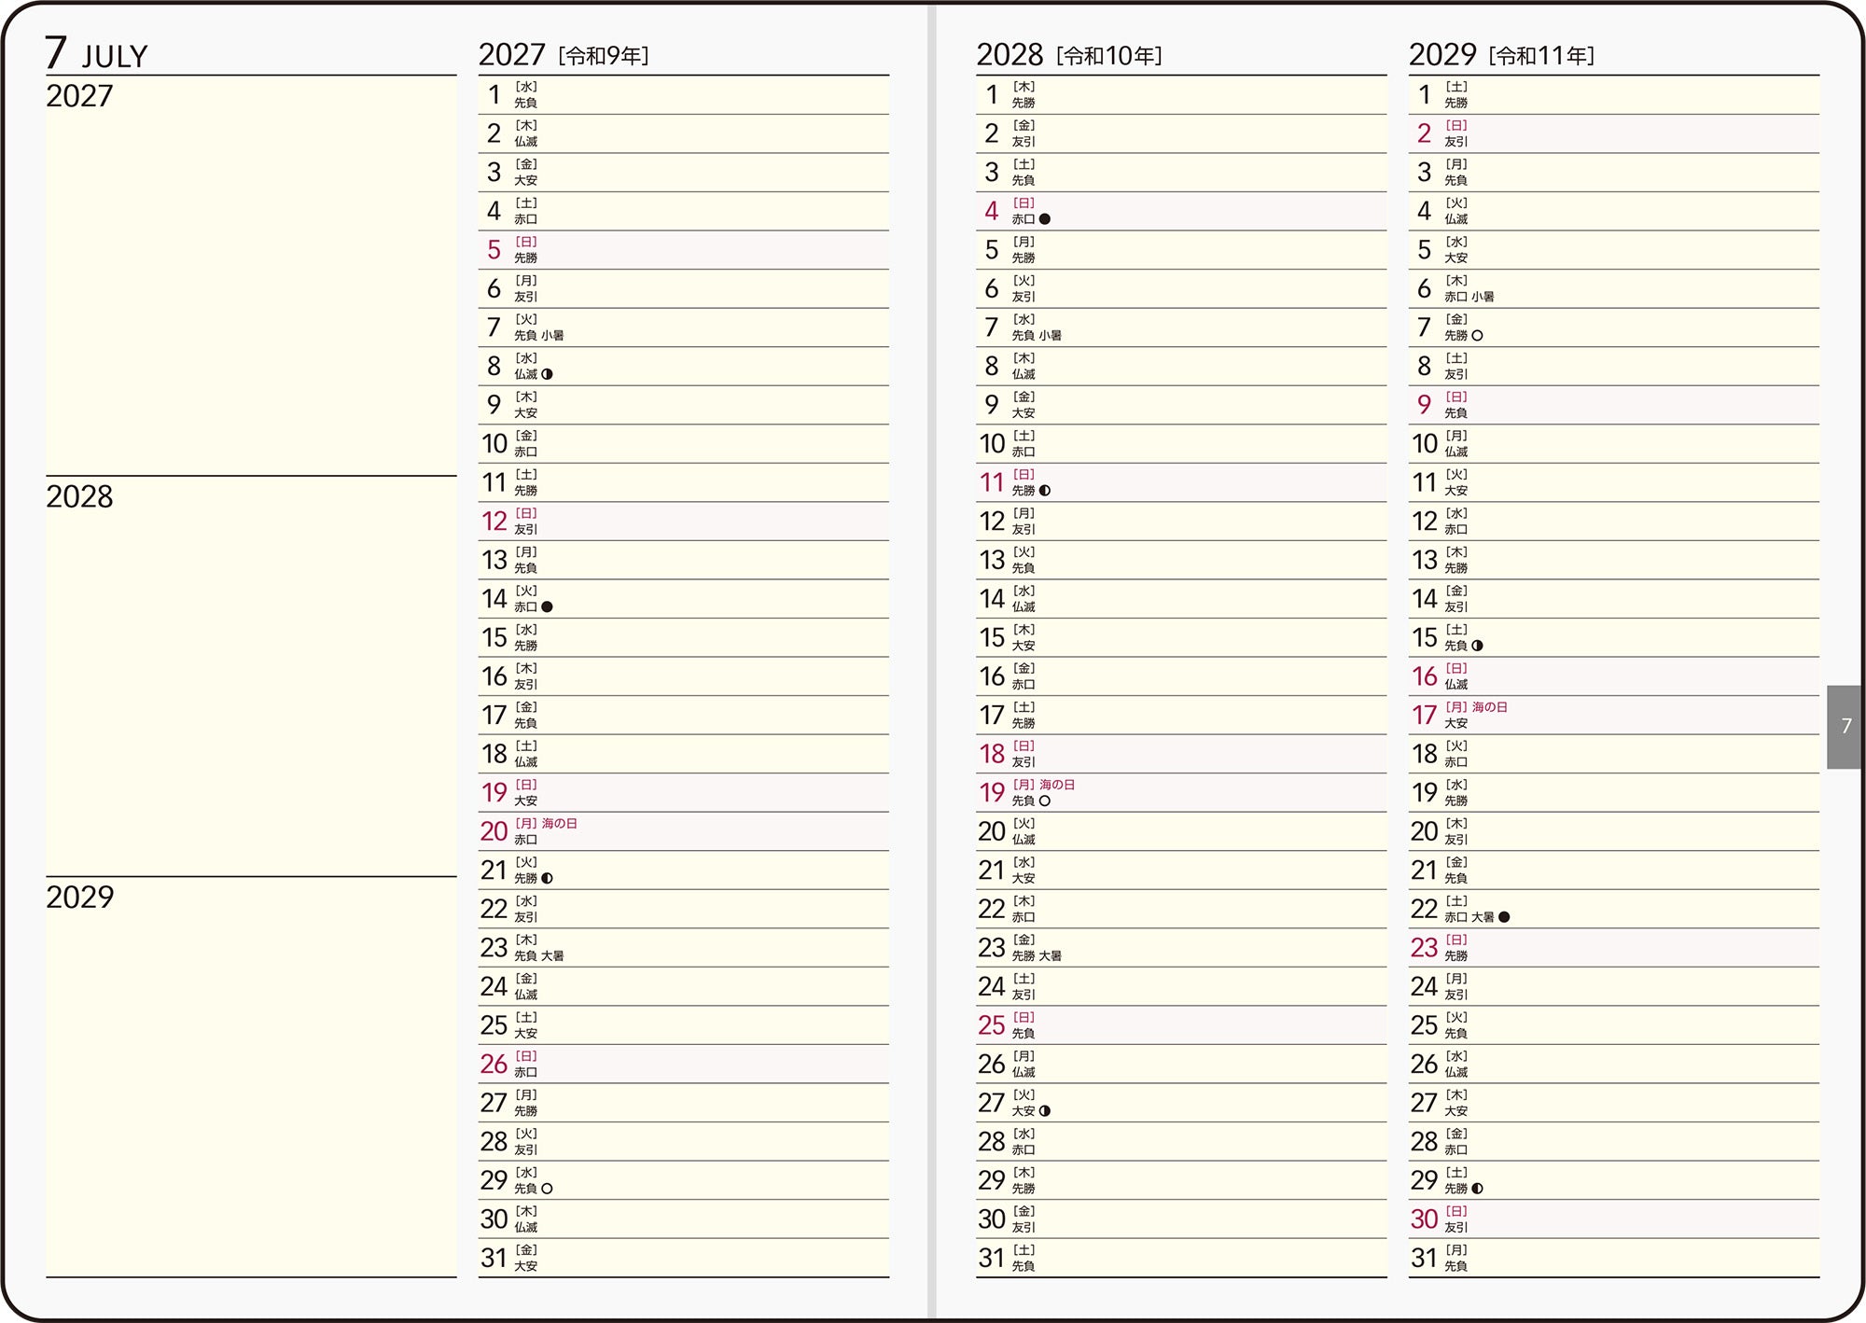The image size is (1866, 1323).
Task: Click in the 2029 notes box
Action: [x=251, y=1077]
